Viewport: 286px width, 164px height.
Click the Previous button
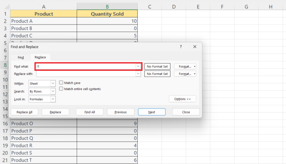[121, 112]
